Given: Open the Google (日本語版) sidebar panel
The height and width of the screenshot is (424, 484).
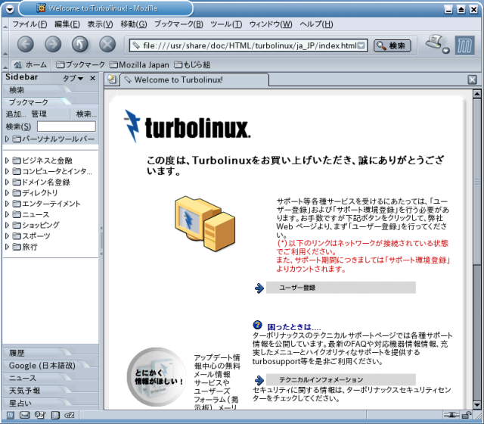Looking at the screenshot, I should click(x=46, y=366).
